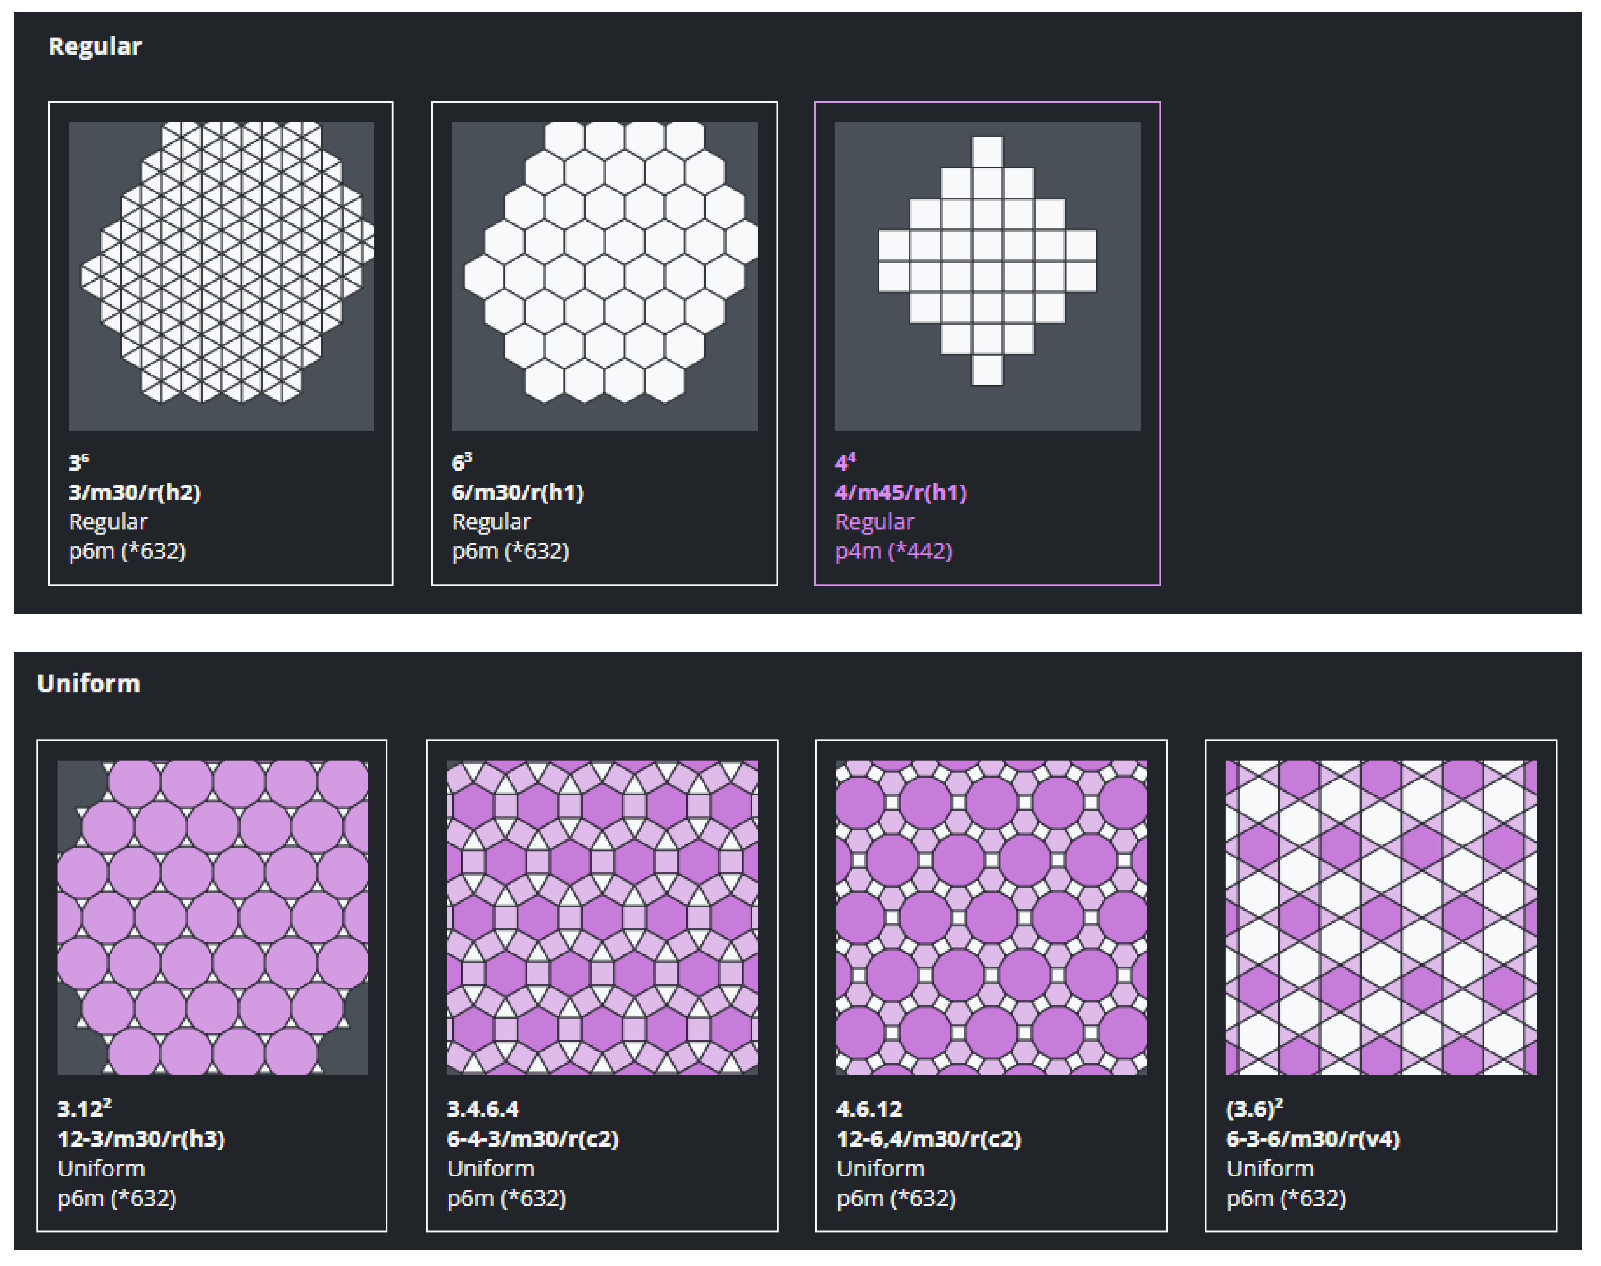Click the highlighted p4m (*442) symmetry text
The width and height of the screenshot is (1601, 1266).
click(893, 552)
